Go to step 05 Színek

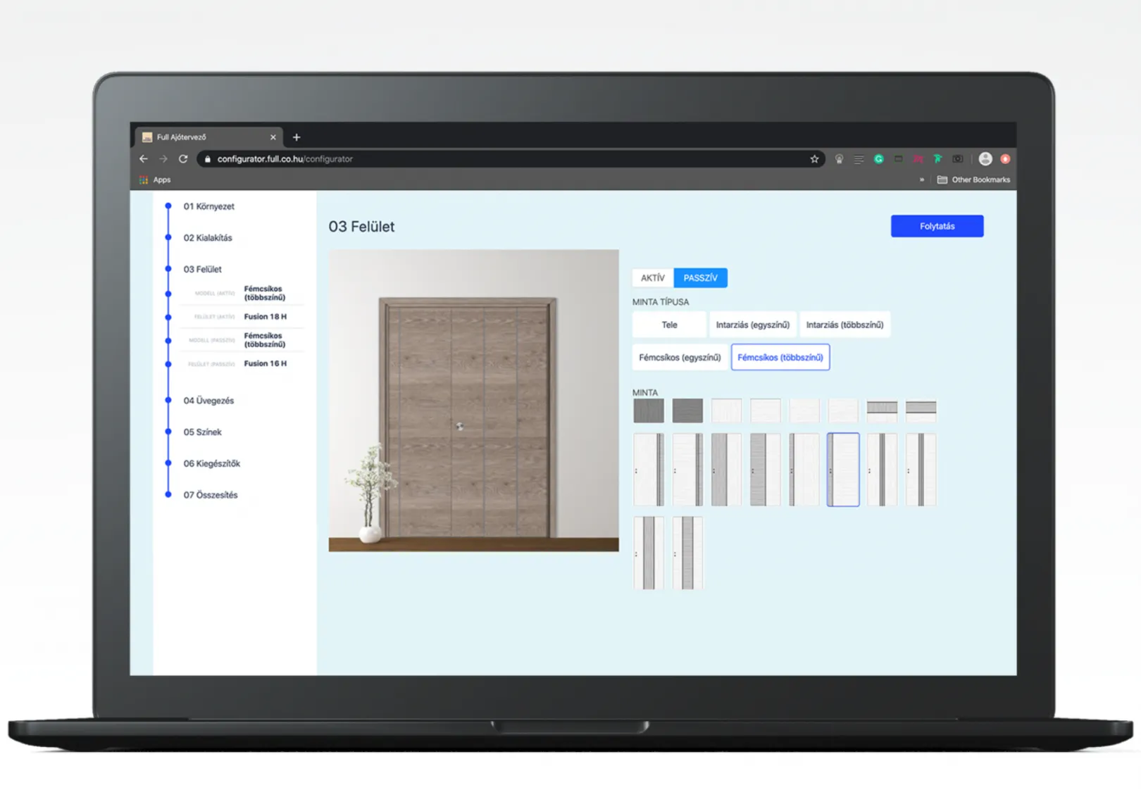(x=202, y=432)
